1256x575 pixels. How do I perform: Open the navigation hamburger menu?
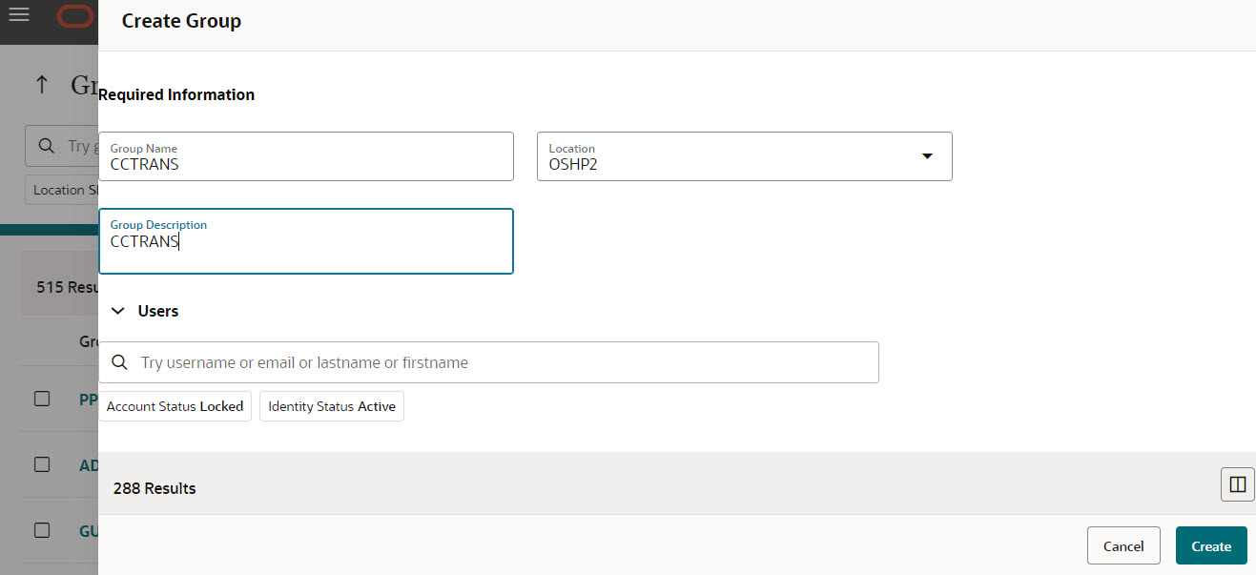click(19, 16)
